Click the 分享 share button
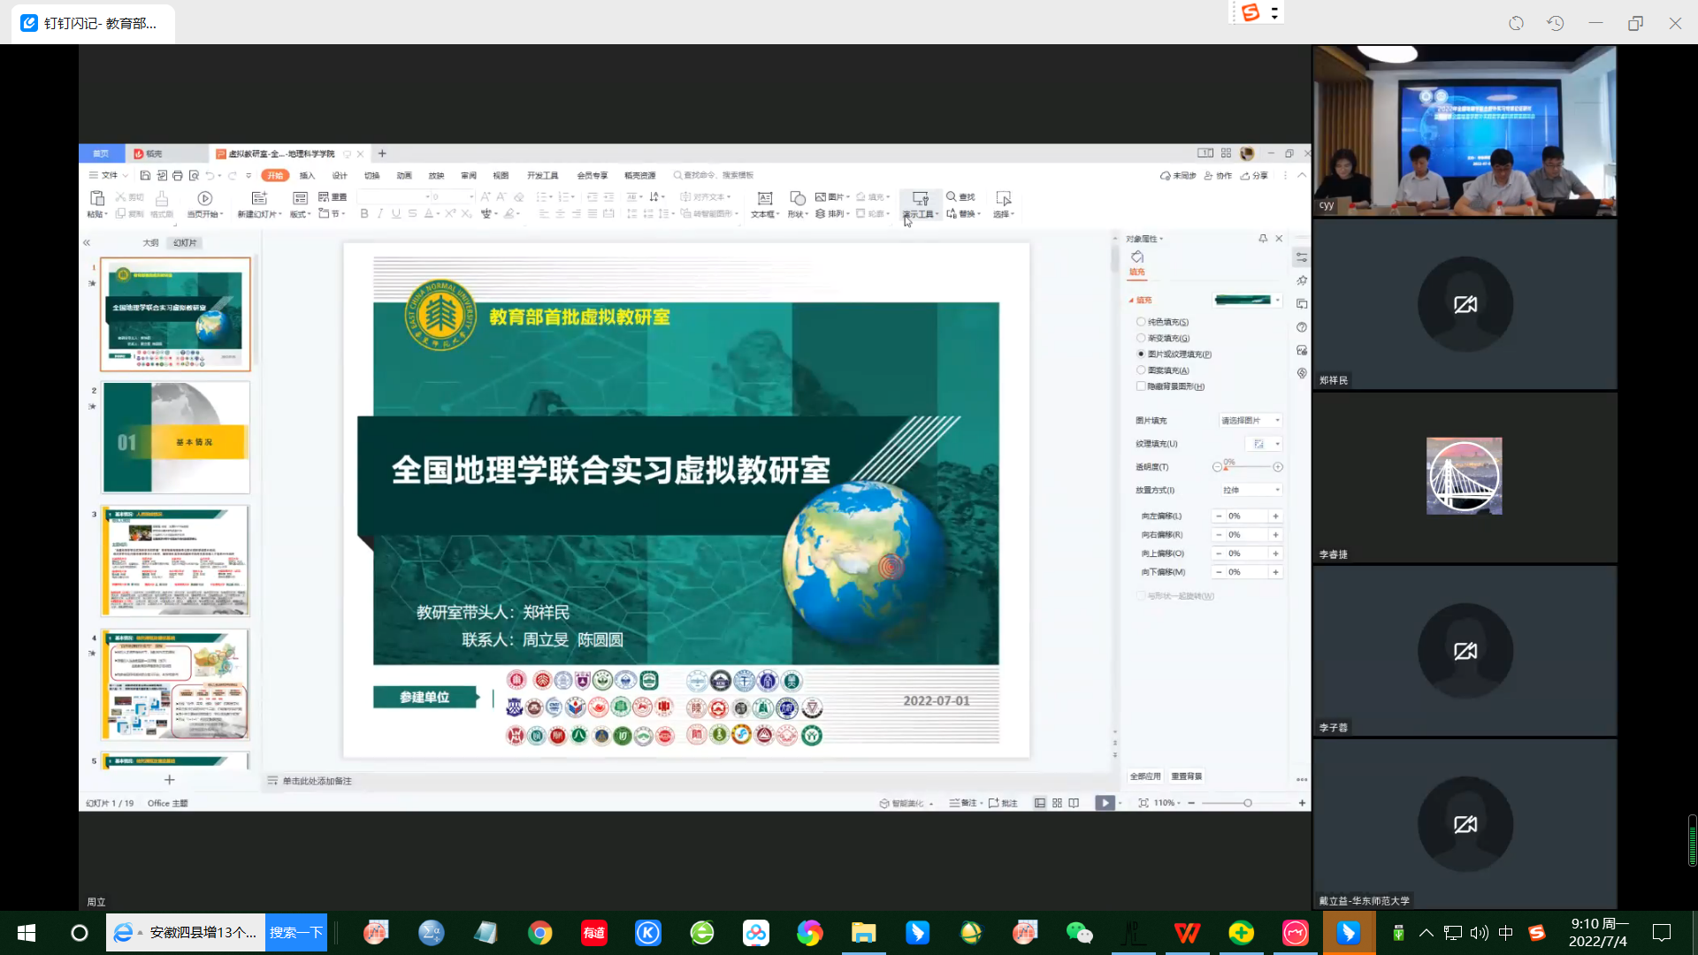The width and height of the screenshot is (1698, 955). click(1254, 176)
